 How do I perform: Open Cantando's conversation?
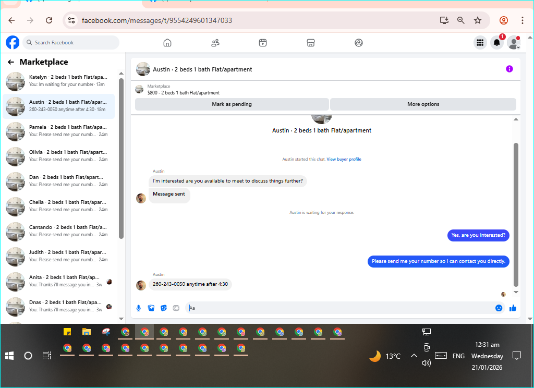(58, 232)
